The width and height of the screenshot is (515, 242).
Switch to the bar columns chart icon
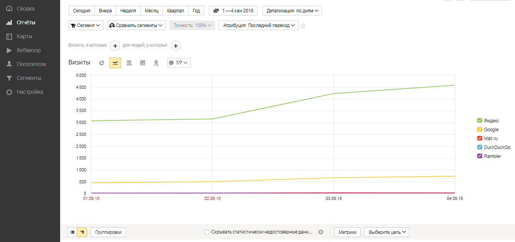pos(143,63)
